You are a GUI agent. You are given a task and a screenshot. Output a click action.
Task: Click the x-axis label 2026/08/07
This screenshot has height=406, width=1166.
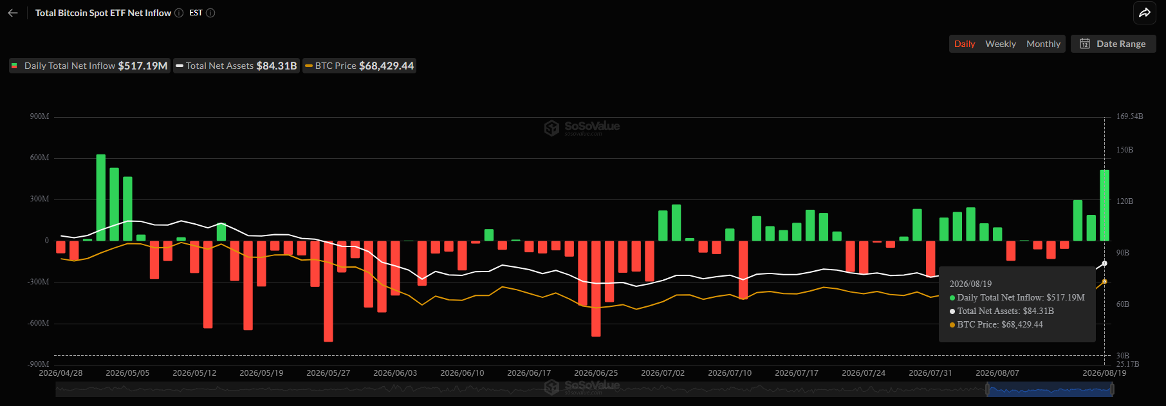click(997, 373)
